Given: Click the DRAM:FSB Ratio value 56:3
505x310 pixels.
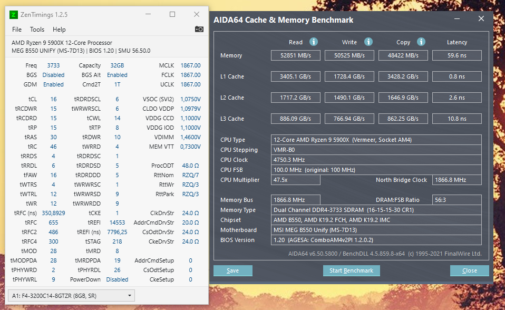Looking at the screenshot, I should pos(457,200).
